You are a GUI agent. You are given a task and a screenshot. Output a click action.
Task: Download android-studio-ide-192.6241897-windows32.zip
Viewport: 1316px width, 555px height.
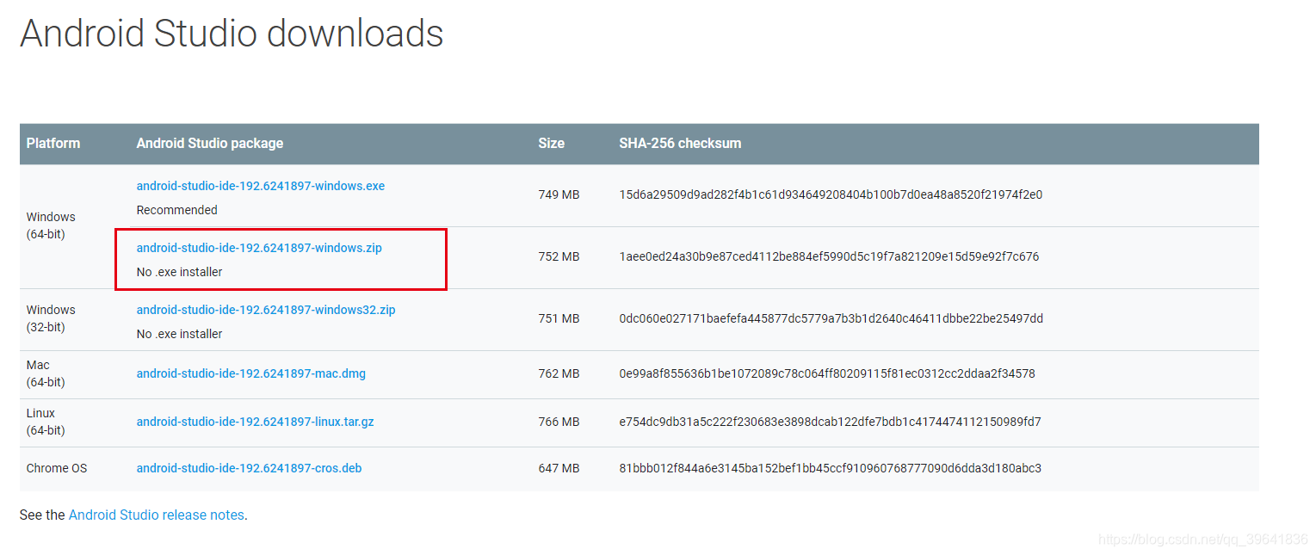pos(266,310)
